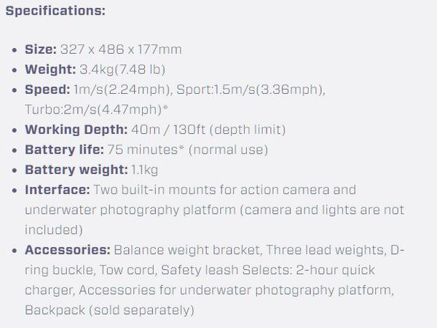Click the bold Speed label
The height and width of the screenshot is (328, 437).
tap(46, 89)
